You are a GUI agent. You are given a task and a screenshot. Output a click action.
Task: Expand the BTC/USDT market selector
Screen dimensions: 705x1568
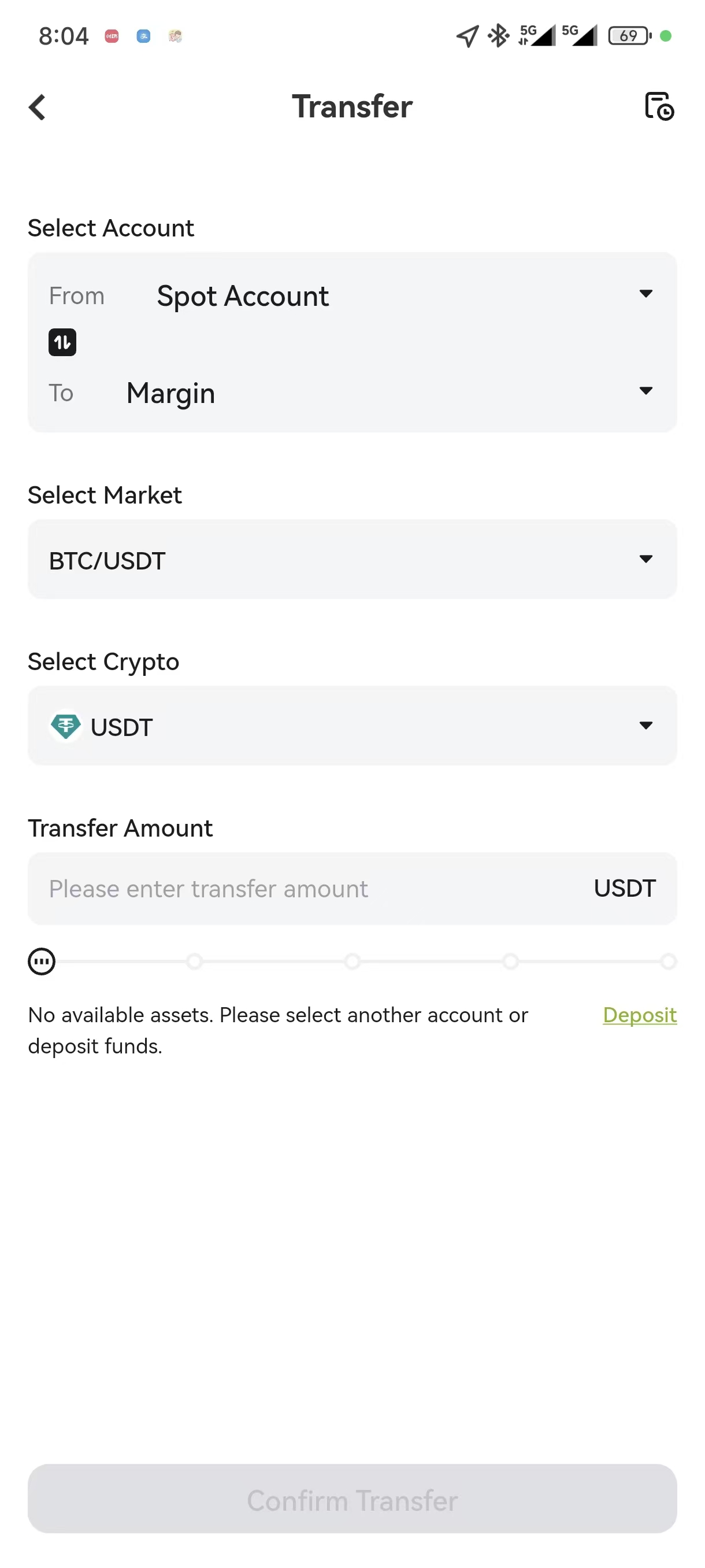coord(351,560)
